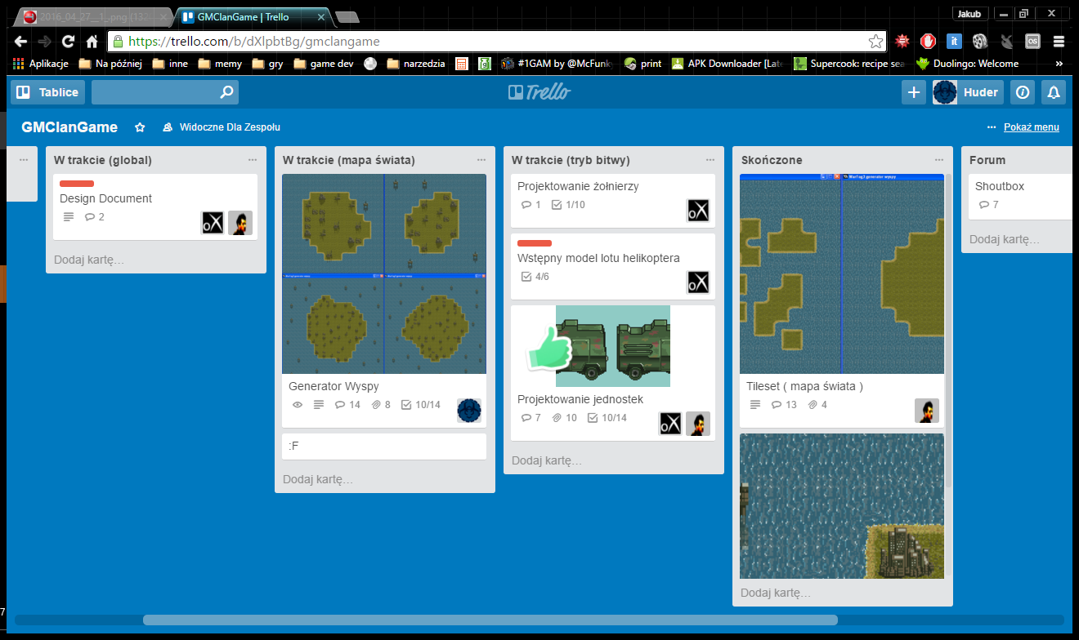Click the plus create button in header

point(914,92)
